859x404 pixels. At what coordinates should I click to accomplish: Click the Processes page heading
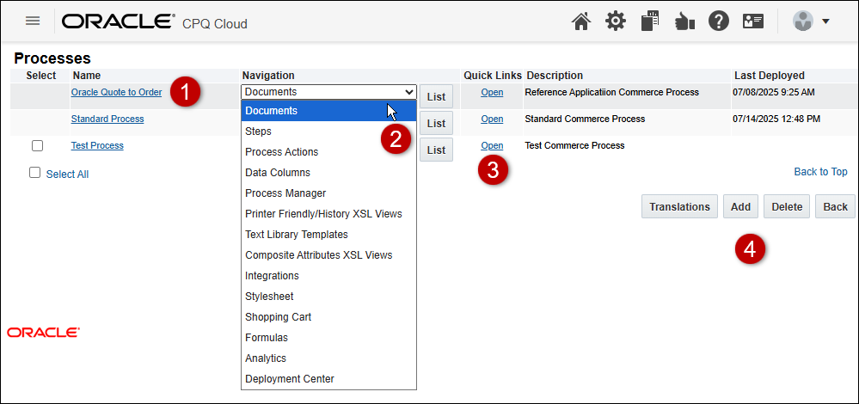coord(52,58)
